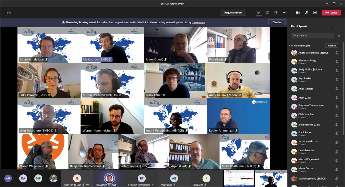Show participants panel icon in toolbar
The height and width of the screenshot is (187, 345).
point(259,13)
